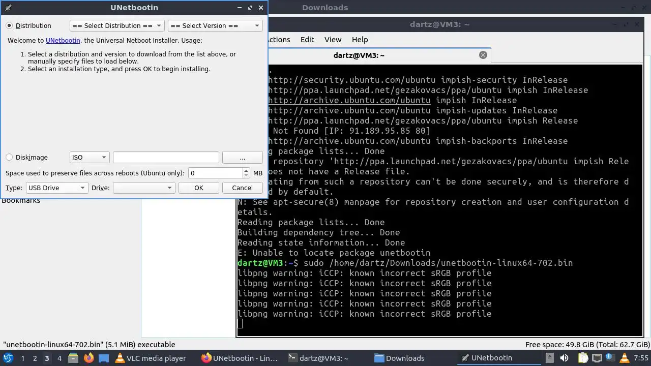Decrease the persistent space value with down arrow

point(246,176)
